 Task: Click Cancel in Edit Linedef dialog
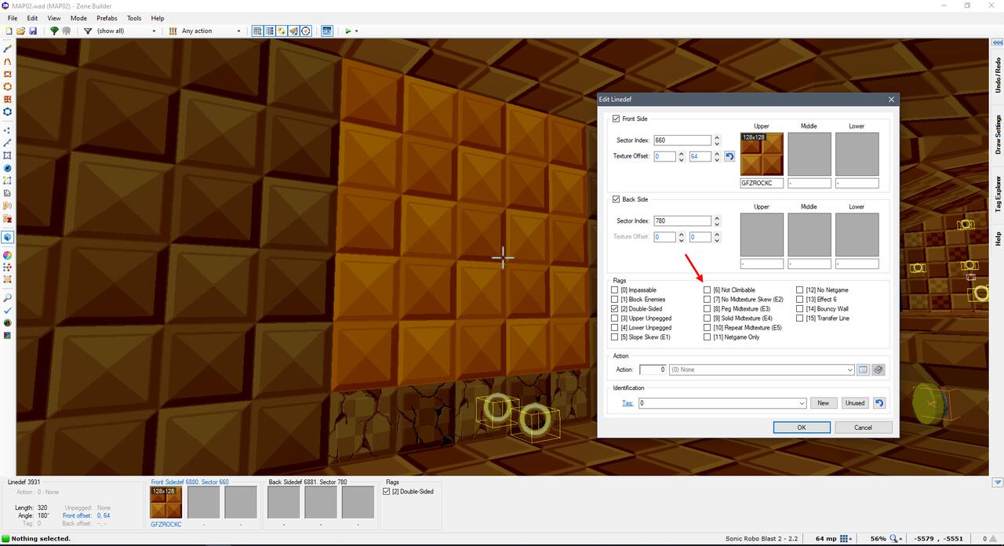coord(864,428)
